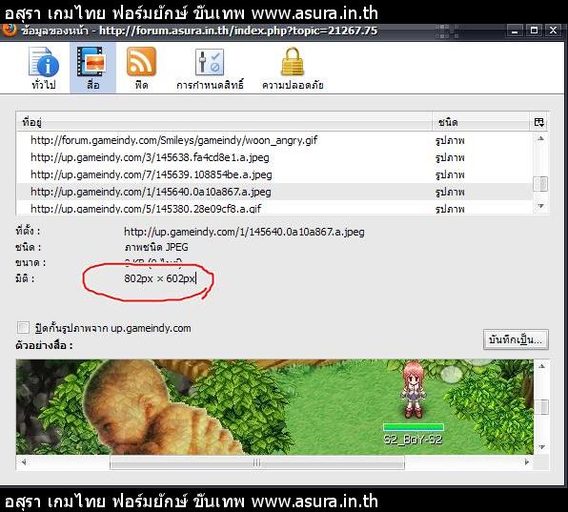
Task: Click the column picker icon in list header
Action: [539, 122]
